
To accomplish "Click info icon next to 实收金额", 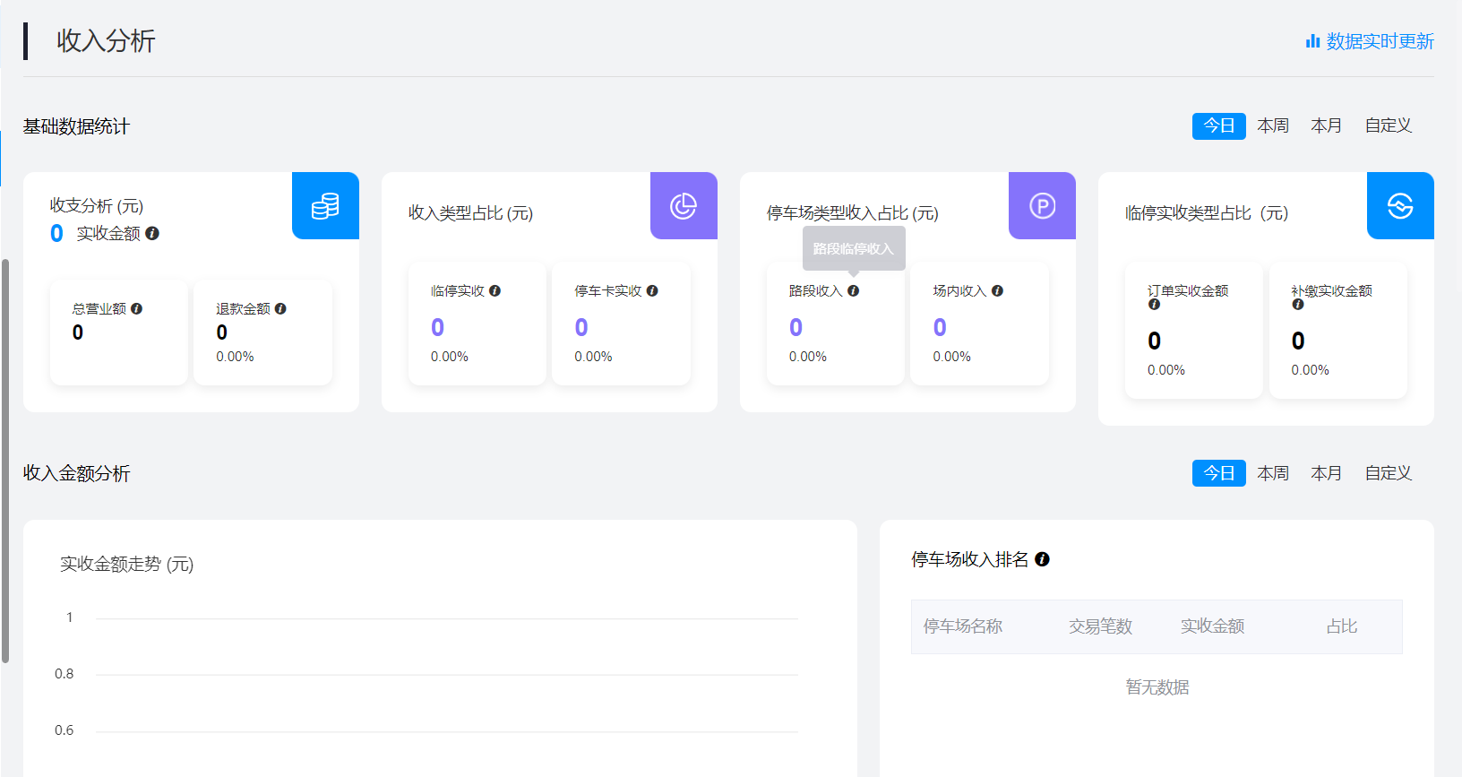I will pyautogui.click(x=152, y=233).
